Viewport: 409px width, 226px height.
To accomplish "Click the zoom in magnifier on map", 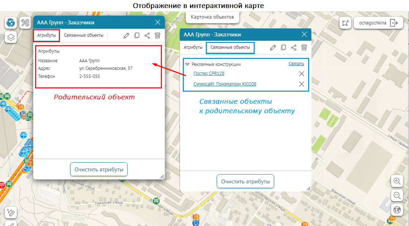I will pyautogui.click(x=397, y=181).
